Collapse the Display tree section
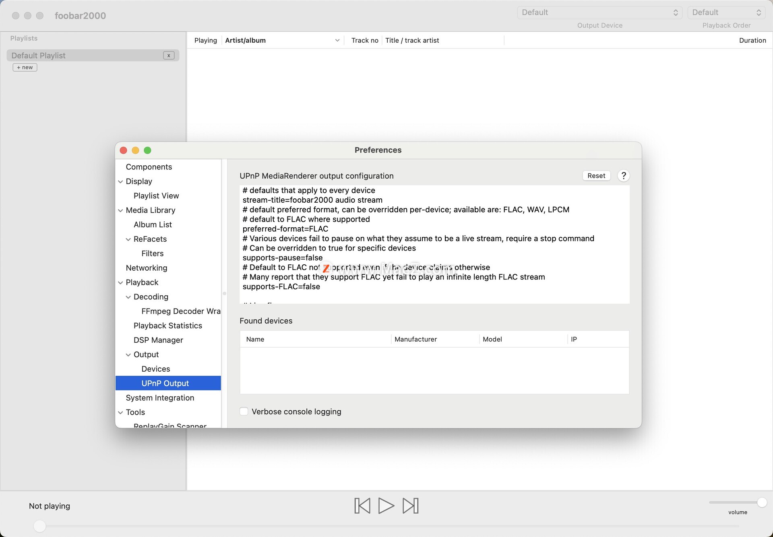The image size is (773, 537). (x=120, y=181)
